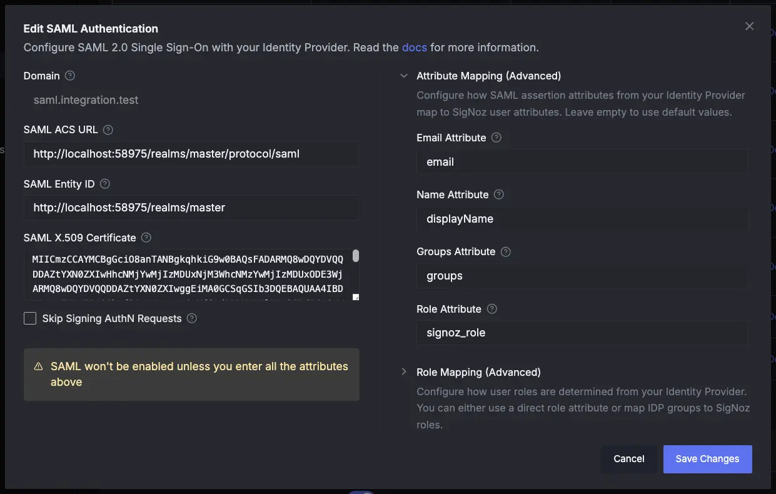Click the certificate text area scrollbar
This screenshot has height=494, width=776.
coord(356,256)
